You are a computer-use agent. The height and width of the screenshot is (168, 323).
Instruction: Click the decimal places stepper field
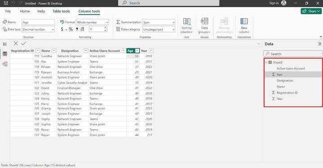click(x=98, y=29)
